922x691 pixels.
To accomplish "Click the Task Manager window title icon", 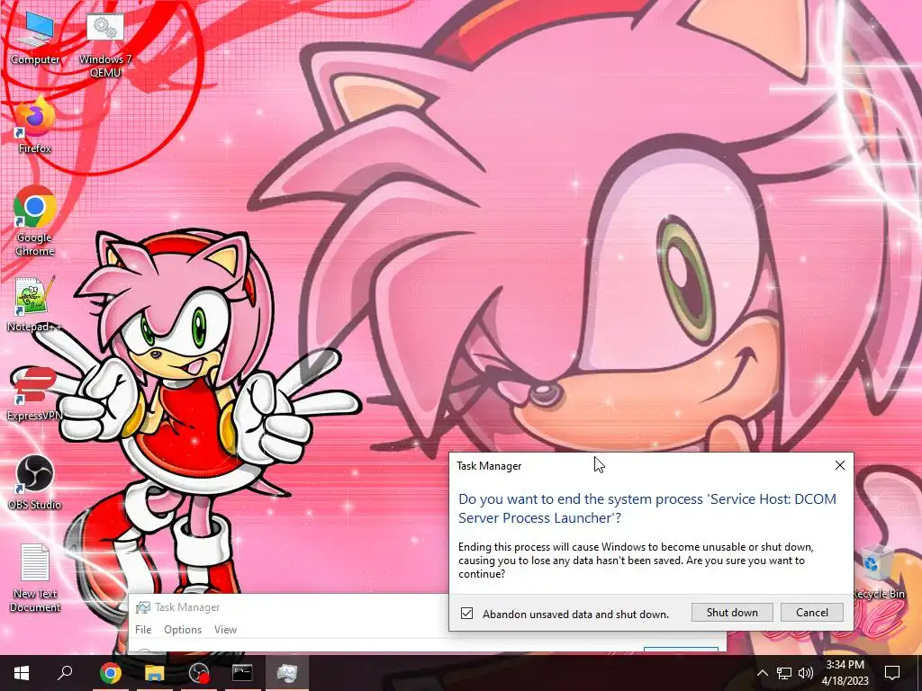I will [142, 607].
